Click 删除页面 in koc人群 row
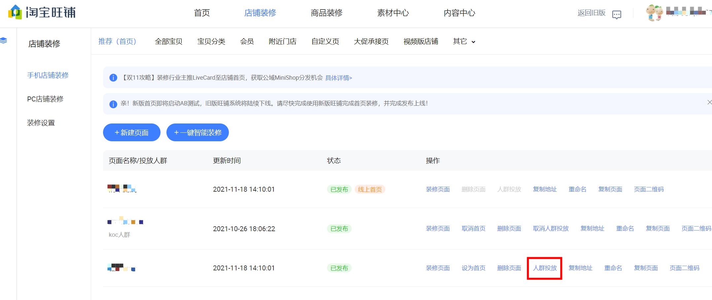Screen dimensions: 712x300 pos(509,229)
